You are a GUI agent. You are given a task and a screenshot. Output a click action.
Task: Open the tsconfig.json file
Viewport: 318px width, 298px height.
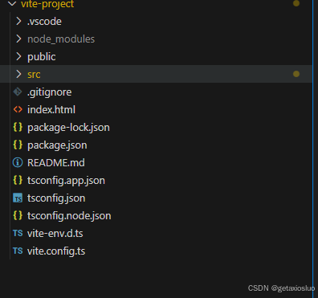tap(56, 198)
